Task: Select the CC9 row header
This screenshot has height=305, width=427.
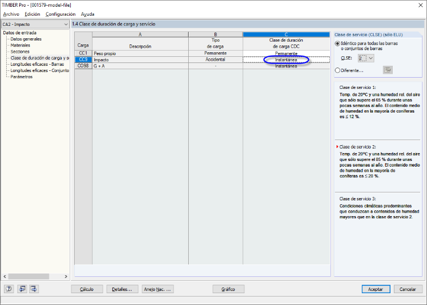Action: pos(83,60)
